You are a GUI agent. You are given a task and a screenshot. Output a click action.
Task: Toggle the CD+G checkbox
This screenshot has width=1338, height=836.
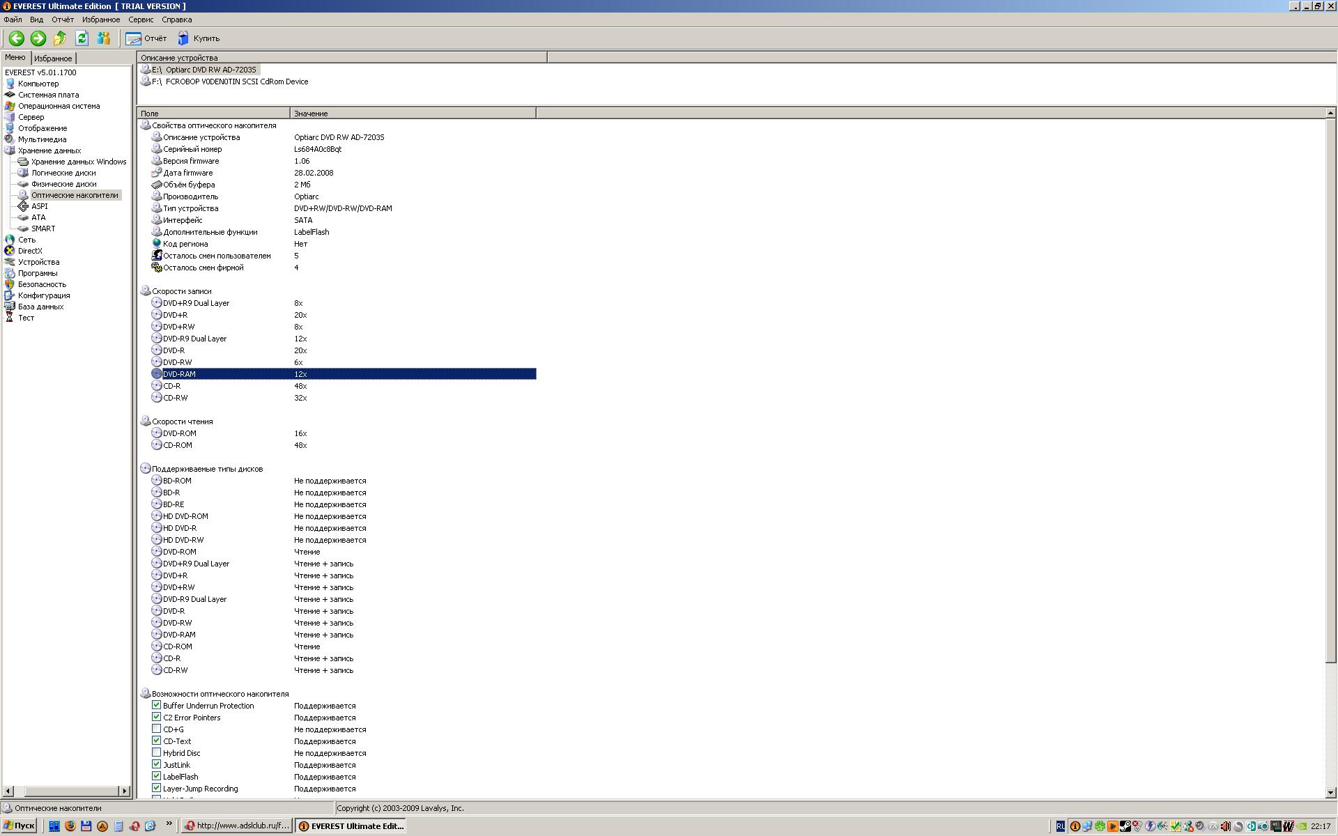click(x=157, y=729)
